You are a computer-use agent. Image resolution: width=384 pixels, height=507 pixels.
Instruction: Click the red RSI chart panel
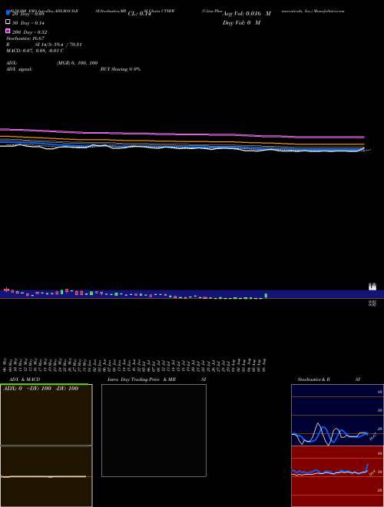(x=337, y=476)
